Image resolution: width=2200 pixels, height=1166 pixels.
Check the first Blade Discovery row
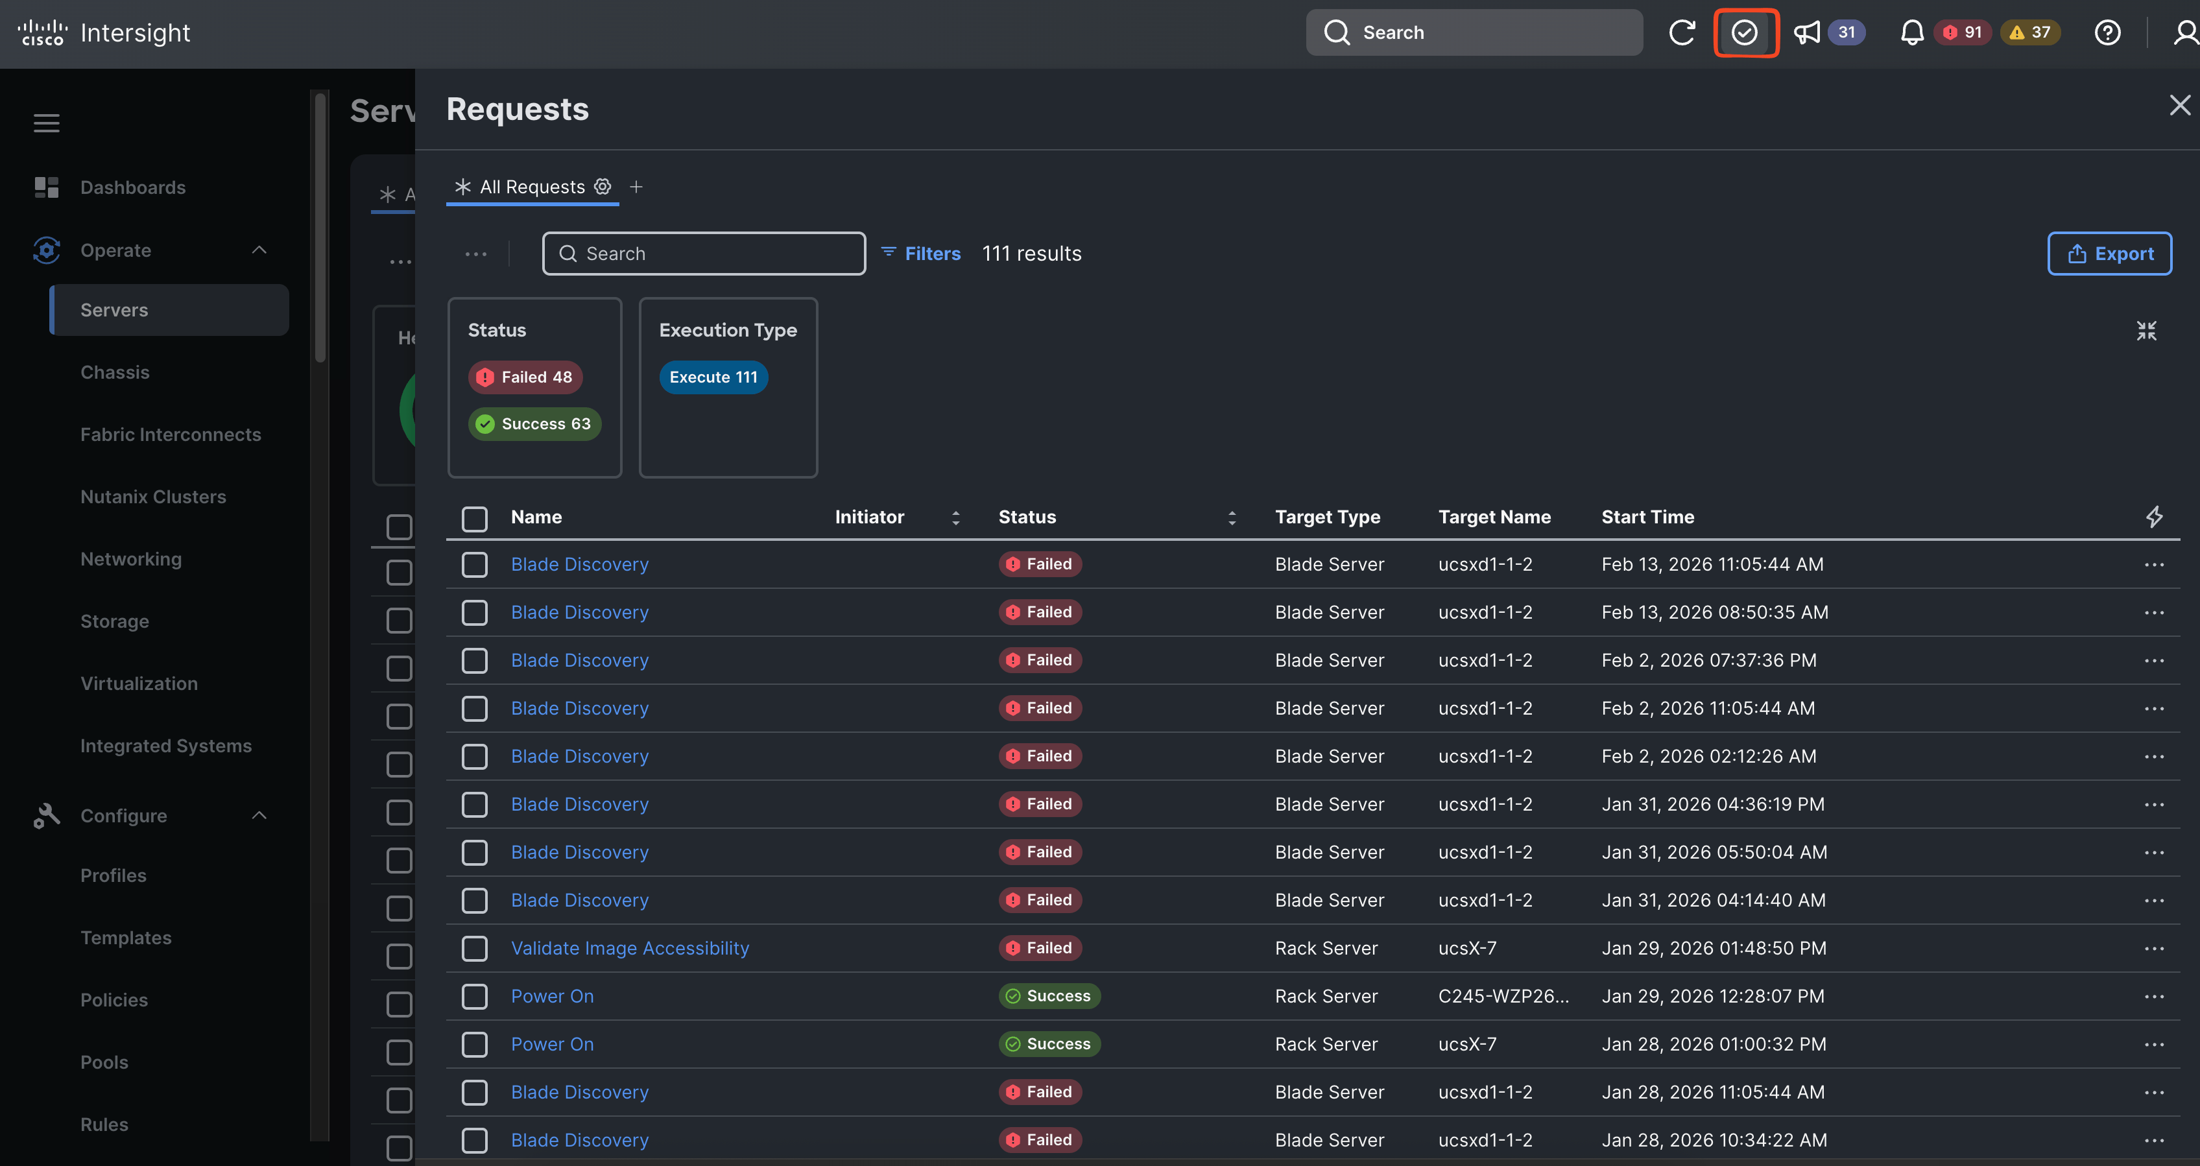(x=475, y=565)
